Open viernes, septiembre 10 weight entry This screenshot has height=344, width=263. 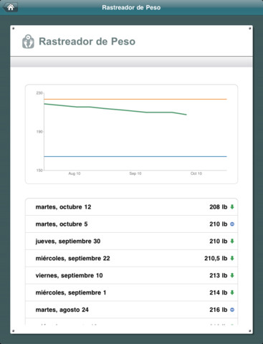coord(131,275)
